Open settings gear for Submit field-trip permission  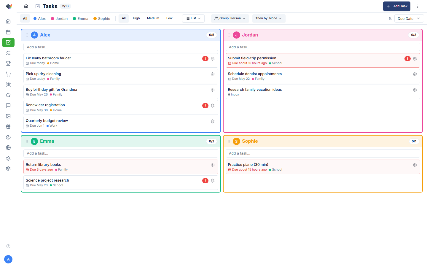[415, 59]
